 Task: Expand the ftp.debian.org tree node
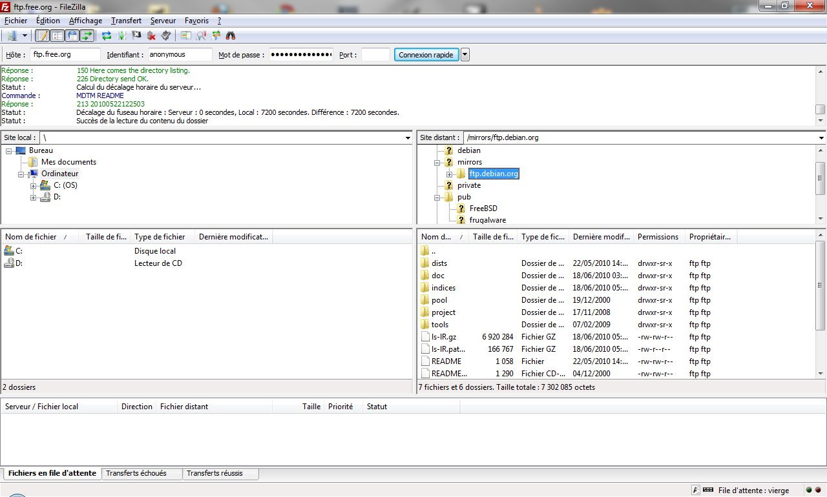[450, 174]
